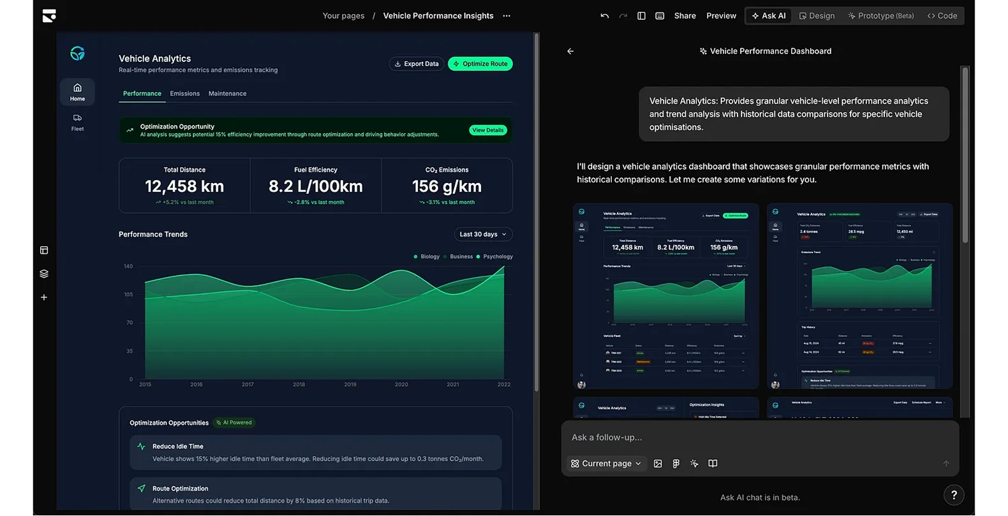The width and height of the screenshot is (1008, 516).
Task: Toggle the sidebar panel layout icon
Action: click(x=641, y=16)
